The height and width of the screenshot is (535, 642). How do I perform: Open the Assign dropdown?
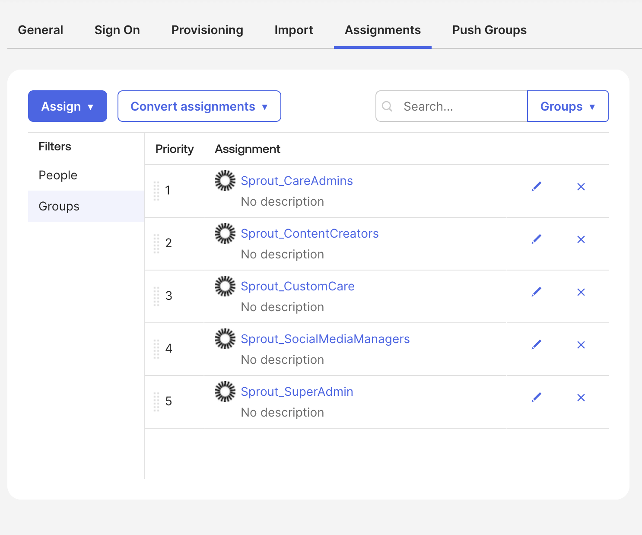click(67, 106)
